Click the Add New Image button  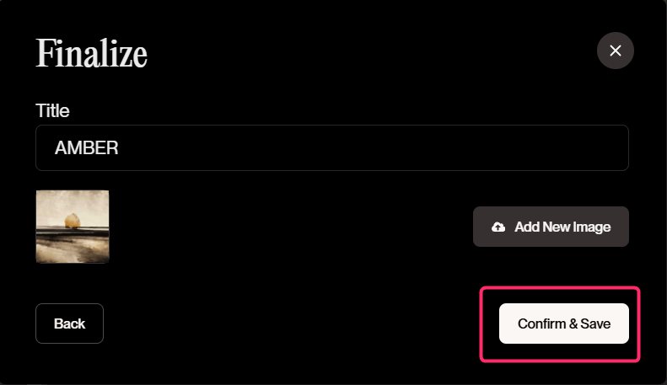click(x=551, y=227)
